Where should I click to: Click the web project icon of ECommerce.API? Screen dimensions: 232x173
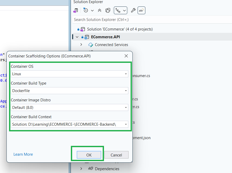[x=87, y=37]
